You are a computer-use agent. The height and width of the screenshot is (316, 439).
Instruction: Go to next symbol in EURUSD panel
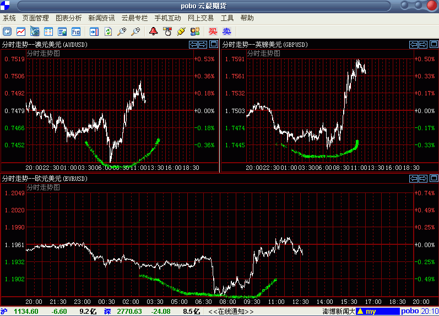[423, 178]
